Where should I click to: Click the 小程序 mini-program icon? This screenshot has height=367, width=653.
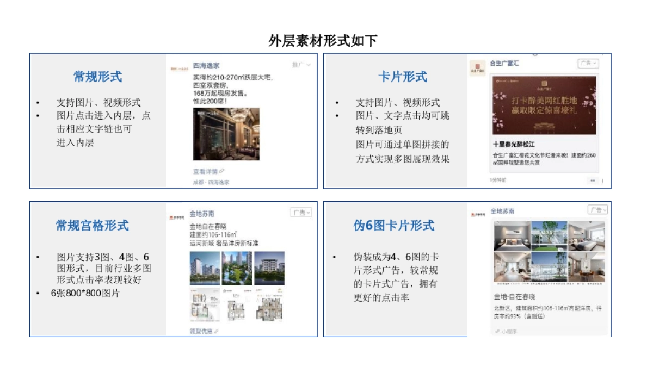pos(497,331)
